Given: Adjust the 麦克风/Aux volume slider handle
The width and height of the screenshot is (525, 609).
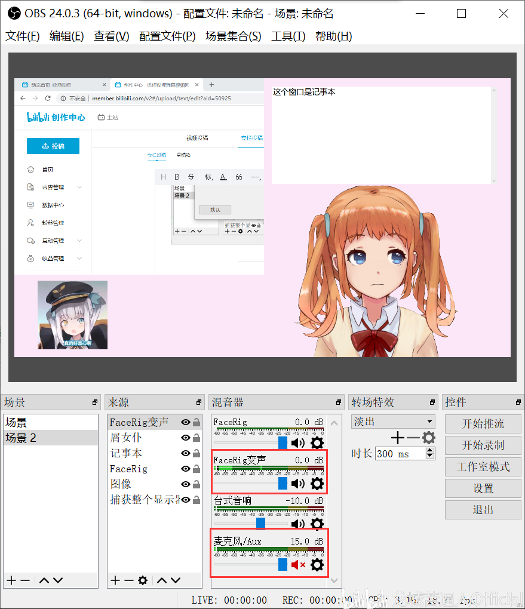Looking at the screenshot, I should (x=283, y=565).
